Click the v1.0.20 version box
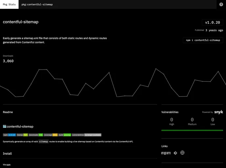The height and width of the screenshot is (168, 226). (213, 22)
